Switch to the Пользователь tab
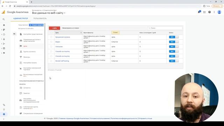The height and width of the screenshot is (126, 224). point(40,19)
